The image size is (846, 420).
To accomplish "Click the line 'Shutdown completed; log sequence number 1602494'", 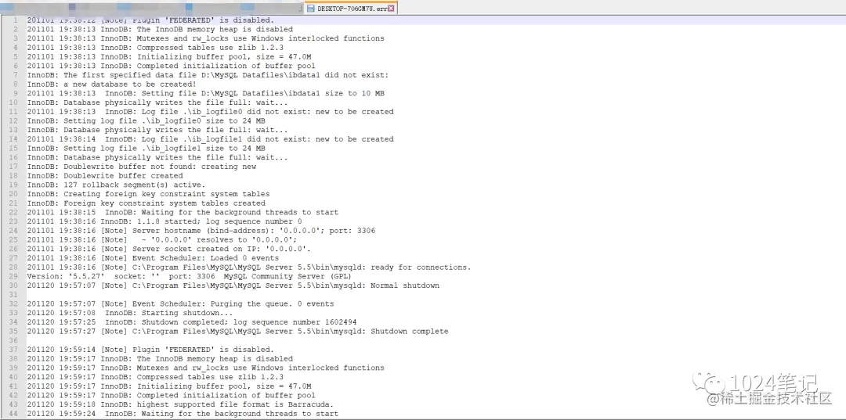I will 192,322.
